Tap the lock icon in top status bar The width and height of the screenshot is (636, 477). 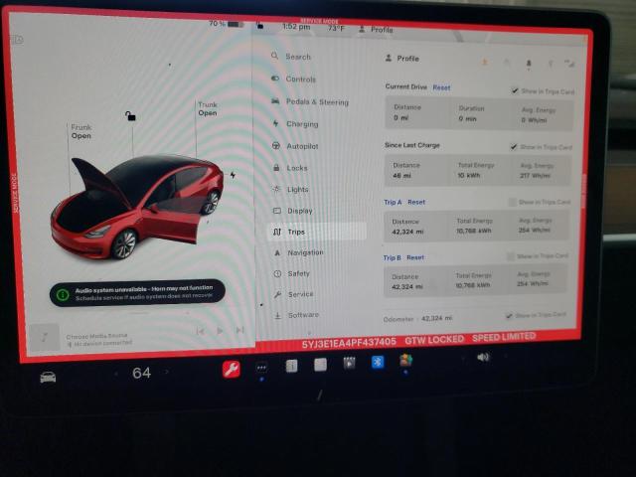pos(260,26)
